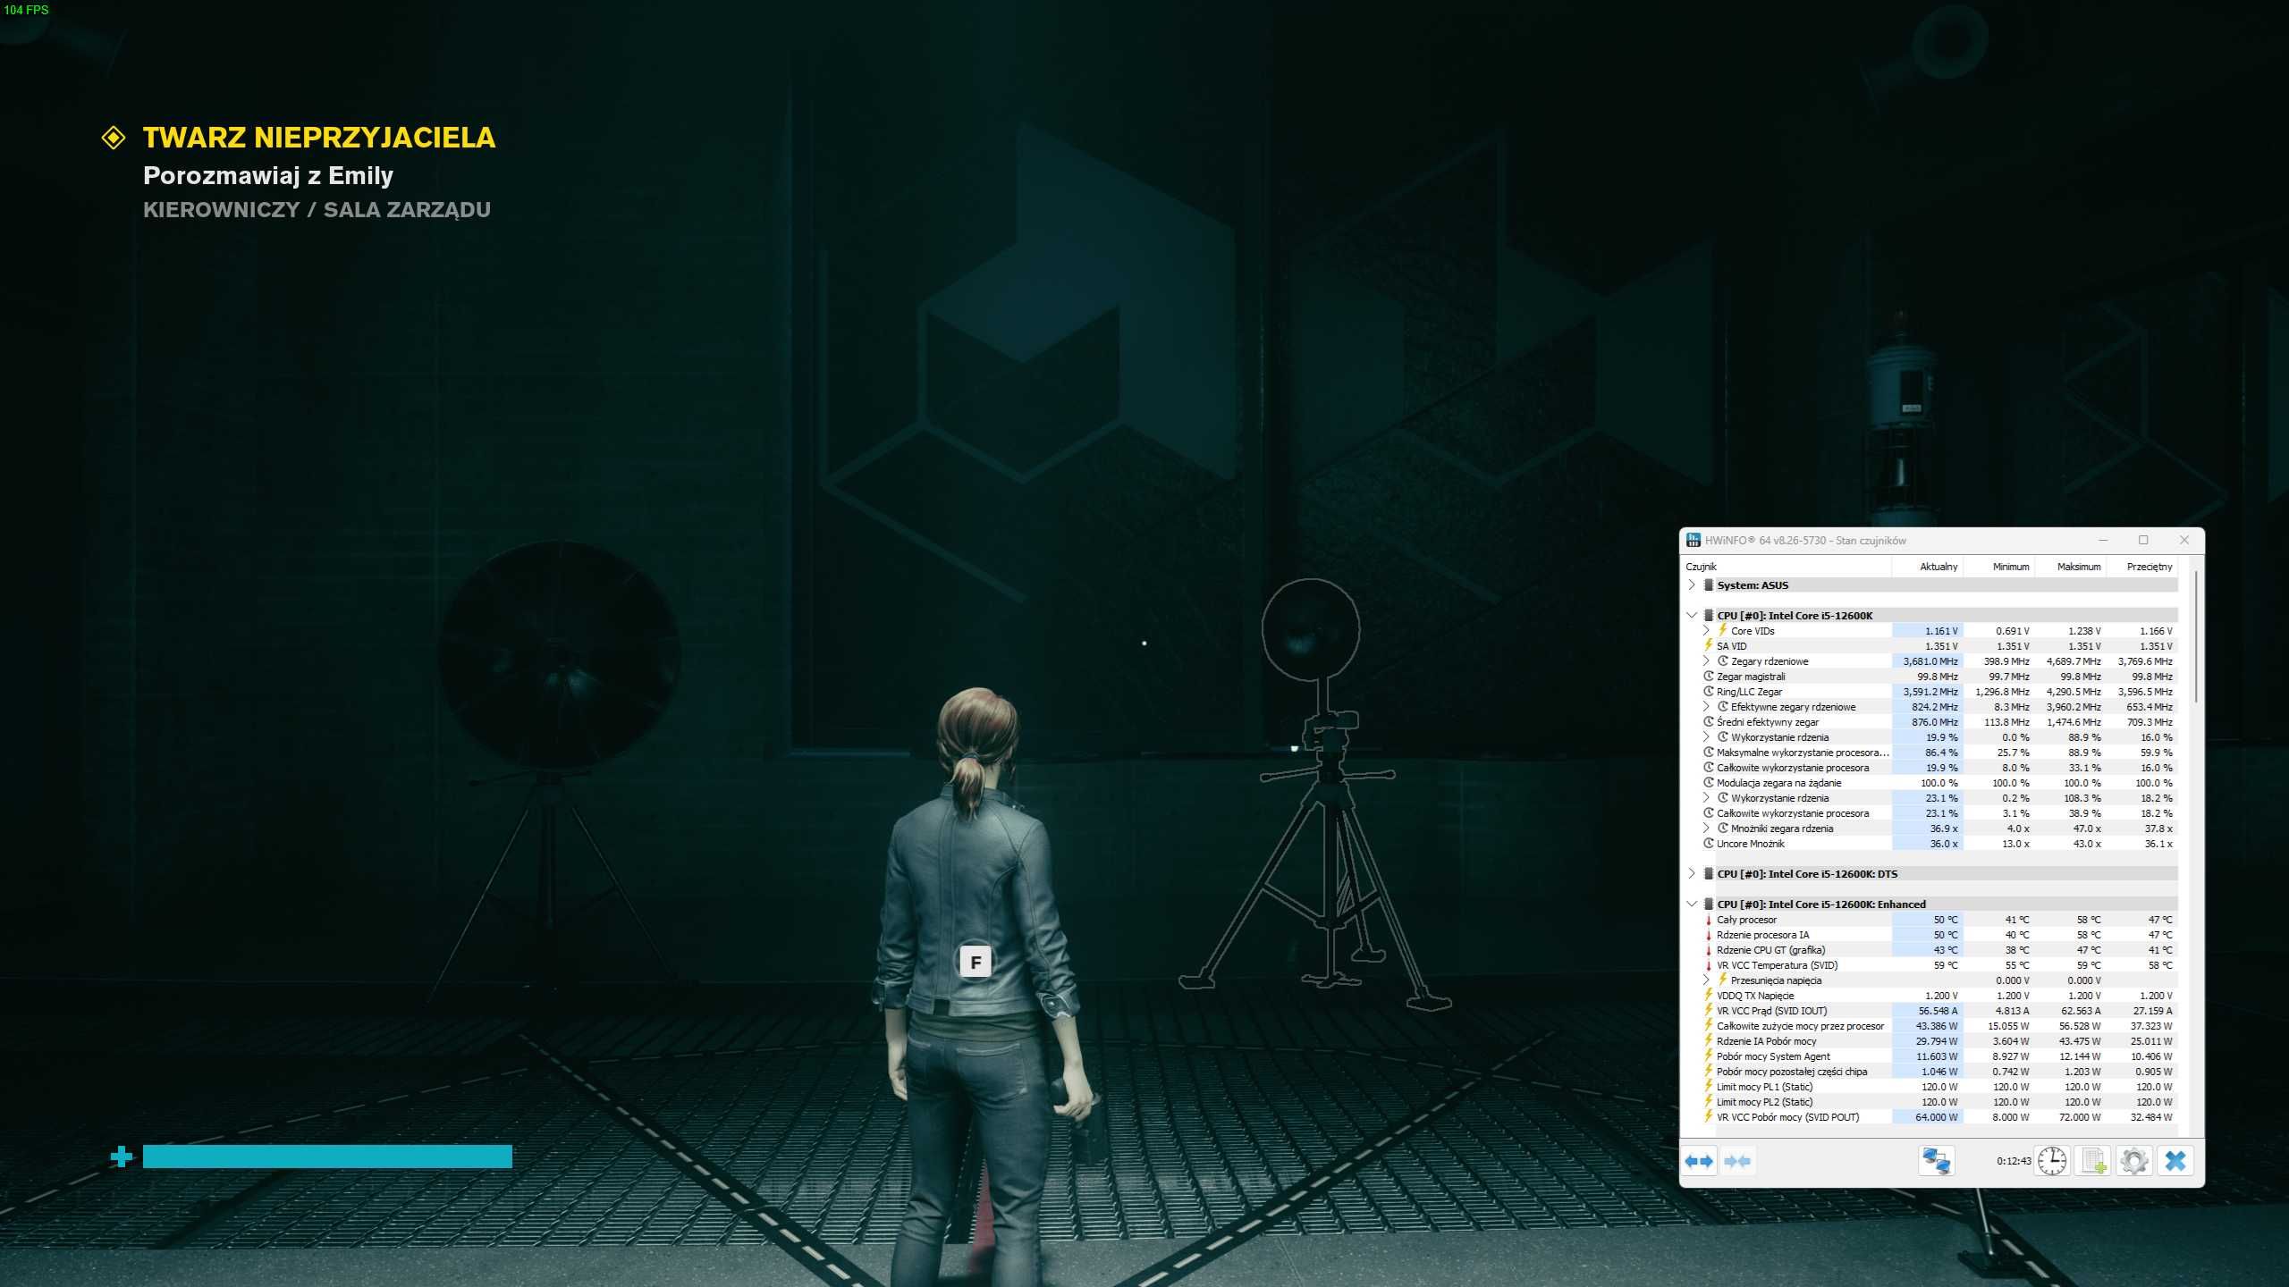
Task: Click the Czujnik column header
Action: point(1787,567)
